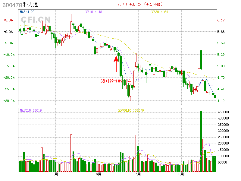Click the stock code 600478
The image size is (241, 181).
12,5
